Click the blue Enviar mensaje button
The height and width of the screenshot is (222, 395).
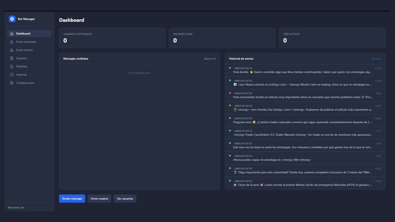(x=72, y=199)
